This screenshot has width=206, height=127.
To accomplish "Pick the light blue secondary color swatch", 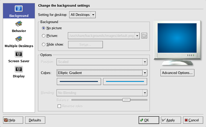I will tap(125, 82).
